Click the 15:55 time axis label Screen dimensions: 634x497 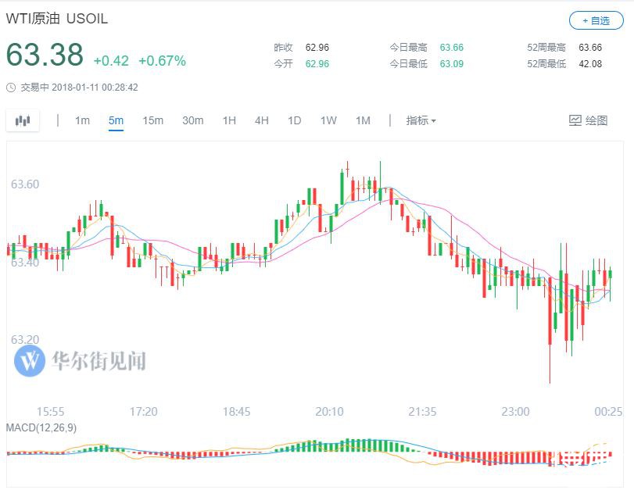click(x=51, y=411)
